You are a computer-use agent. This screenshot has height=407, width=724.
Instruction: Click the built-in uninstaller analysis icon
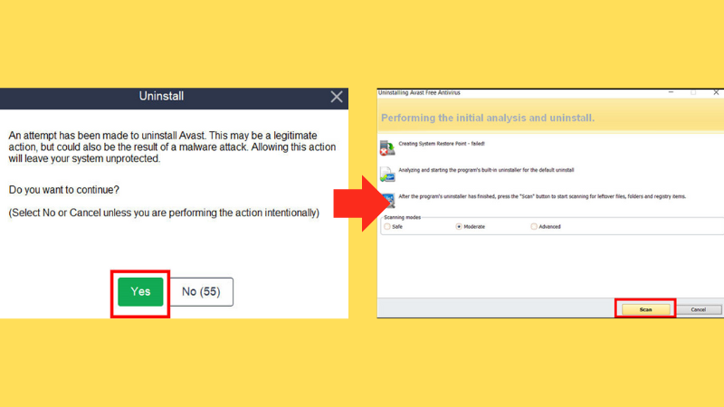coord(387,175)
